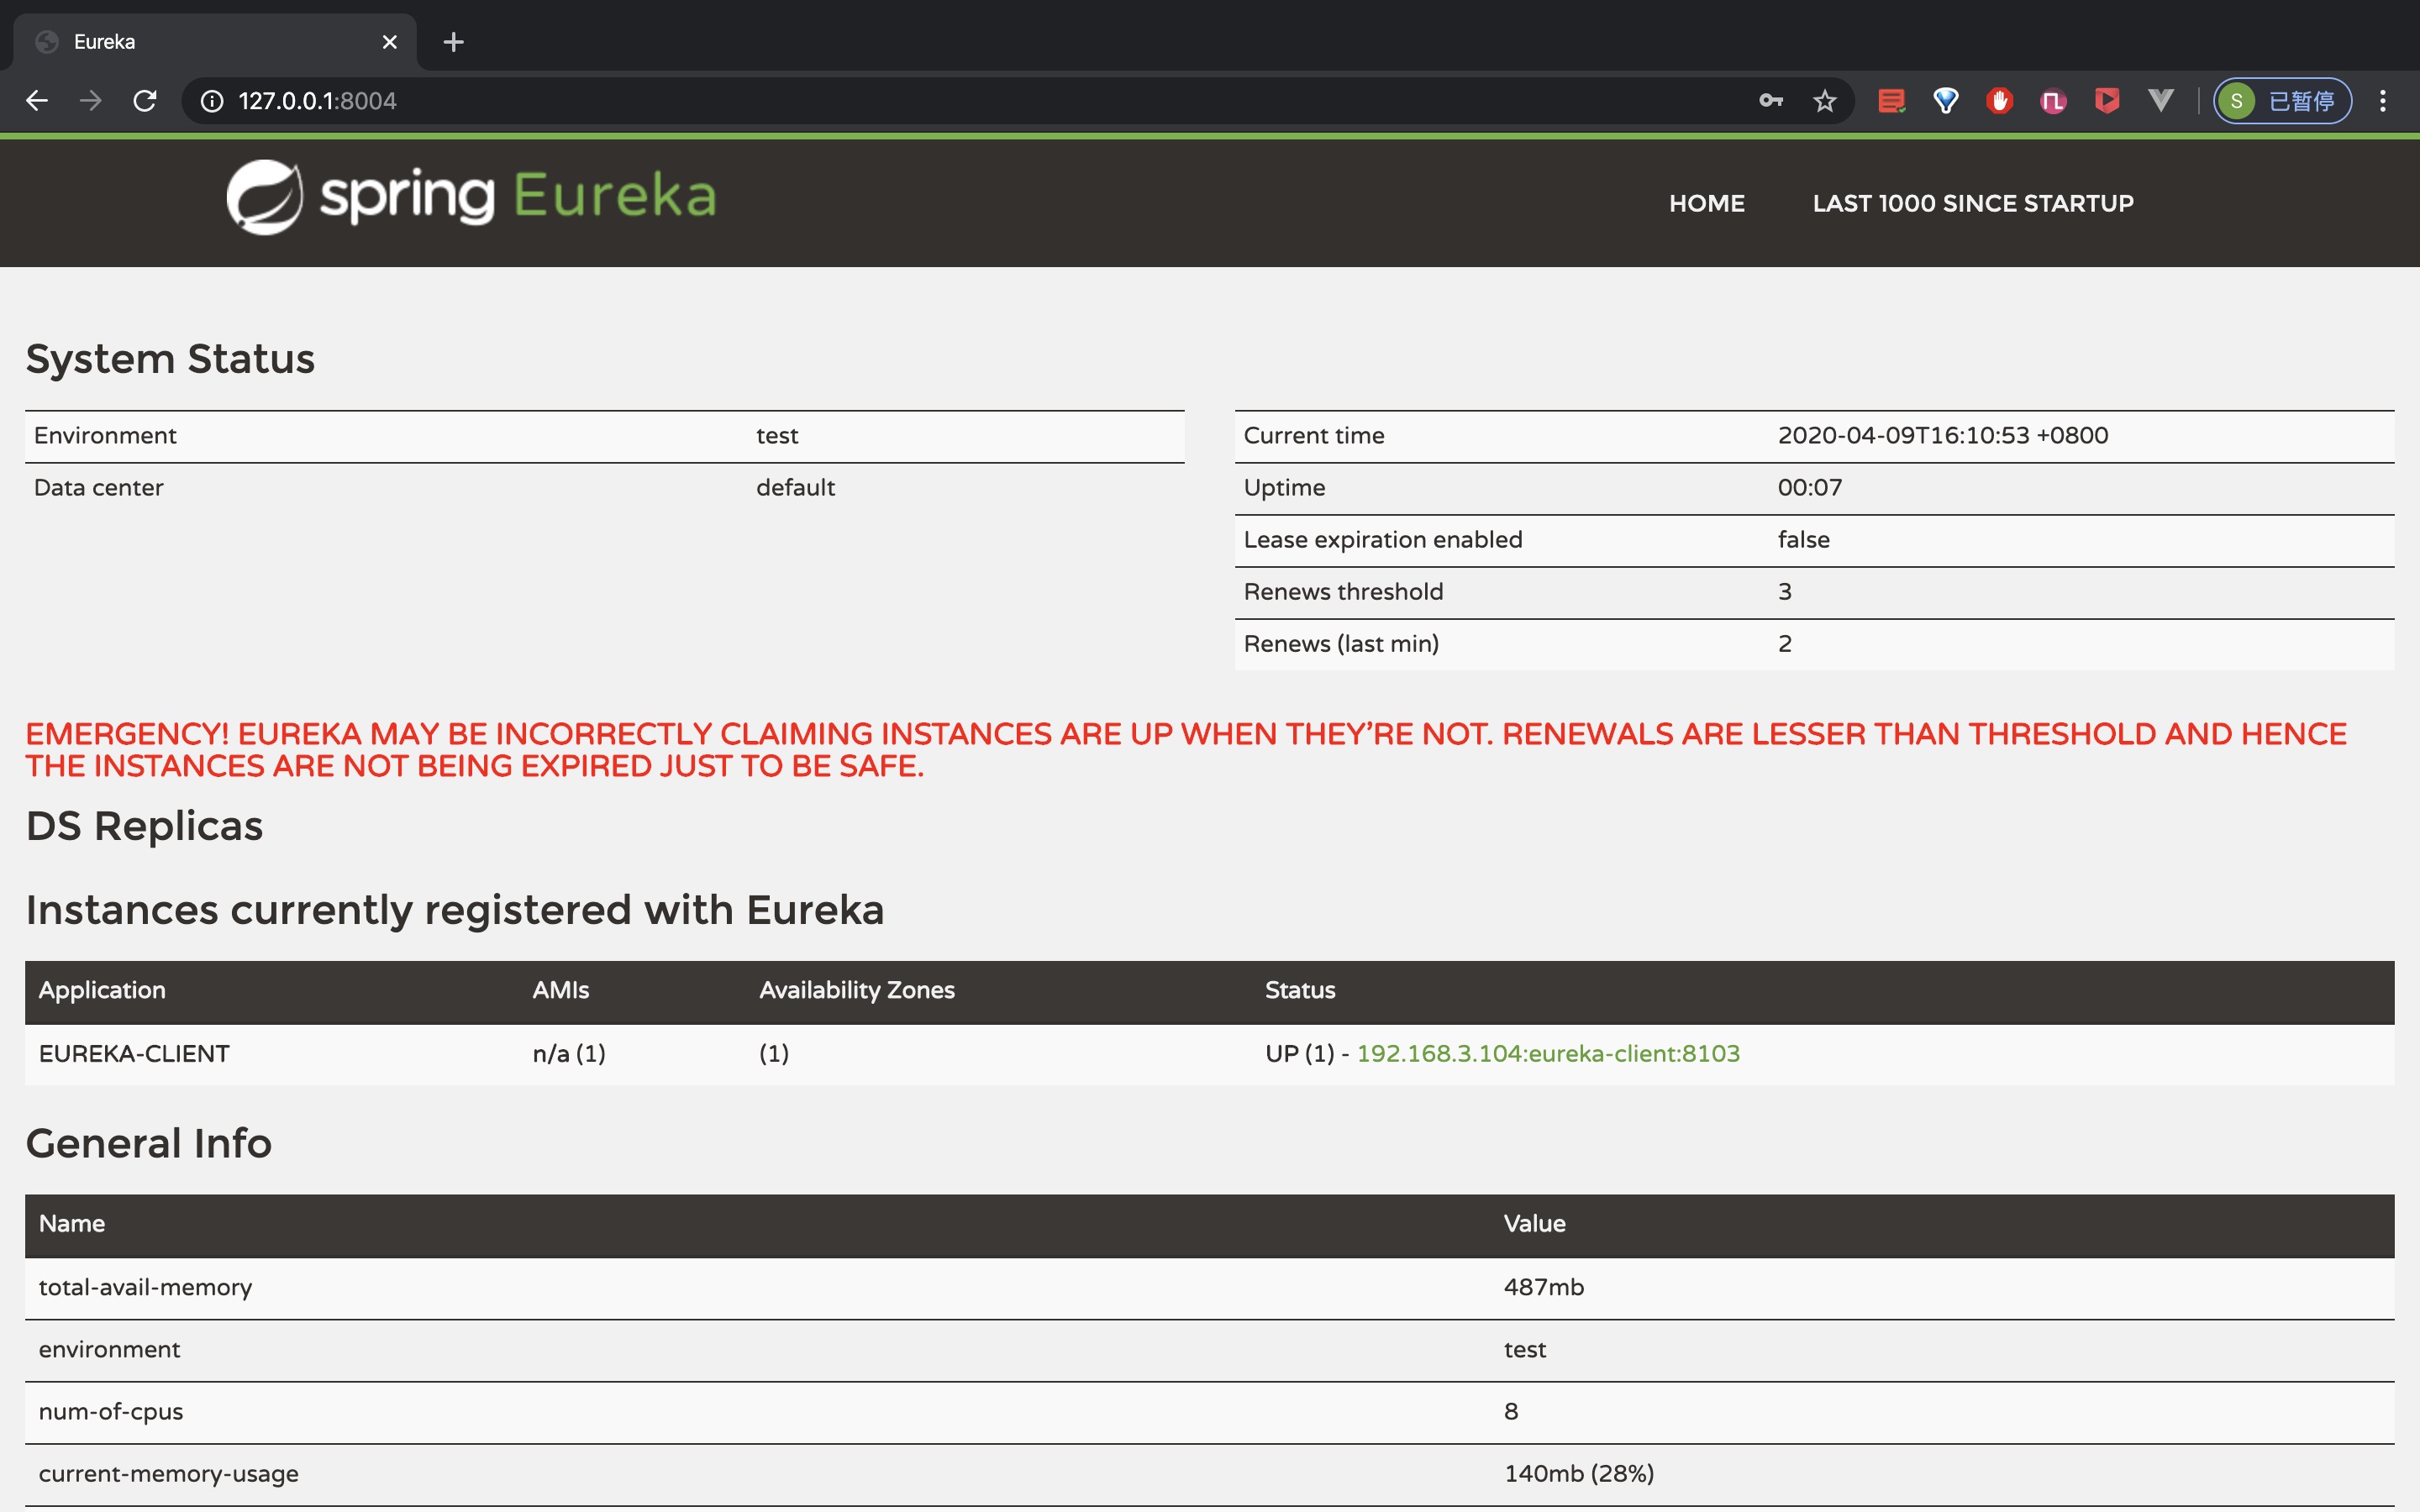Viewport: 2420px width, 1512px height.
Task: Go back to previous page
Action: click(x=37, y=100)
